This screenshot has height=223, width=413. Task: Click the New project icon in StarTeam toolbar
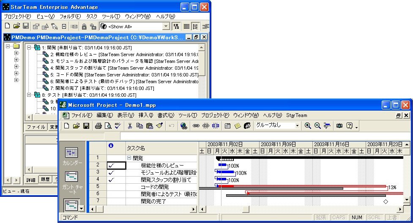coord(7,26)
